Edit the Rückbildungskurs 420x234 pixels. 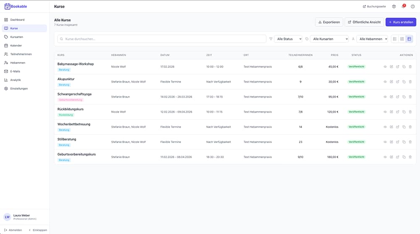click(391, 112)
